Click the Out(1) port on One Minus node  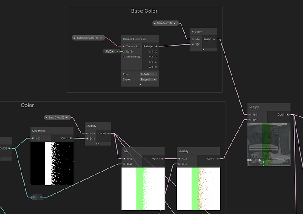click(x=71, y=138)
